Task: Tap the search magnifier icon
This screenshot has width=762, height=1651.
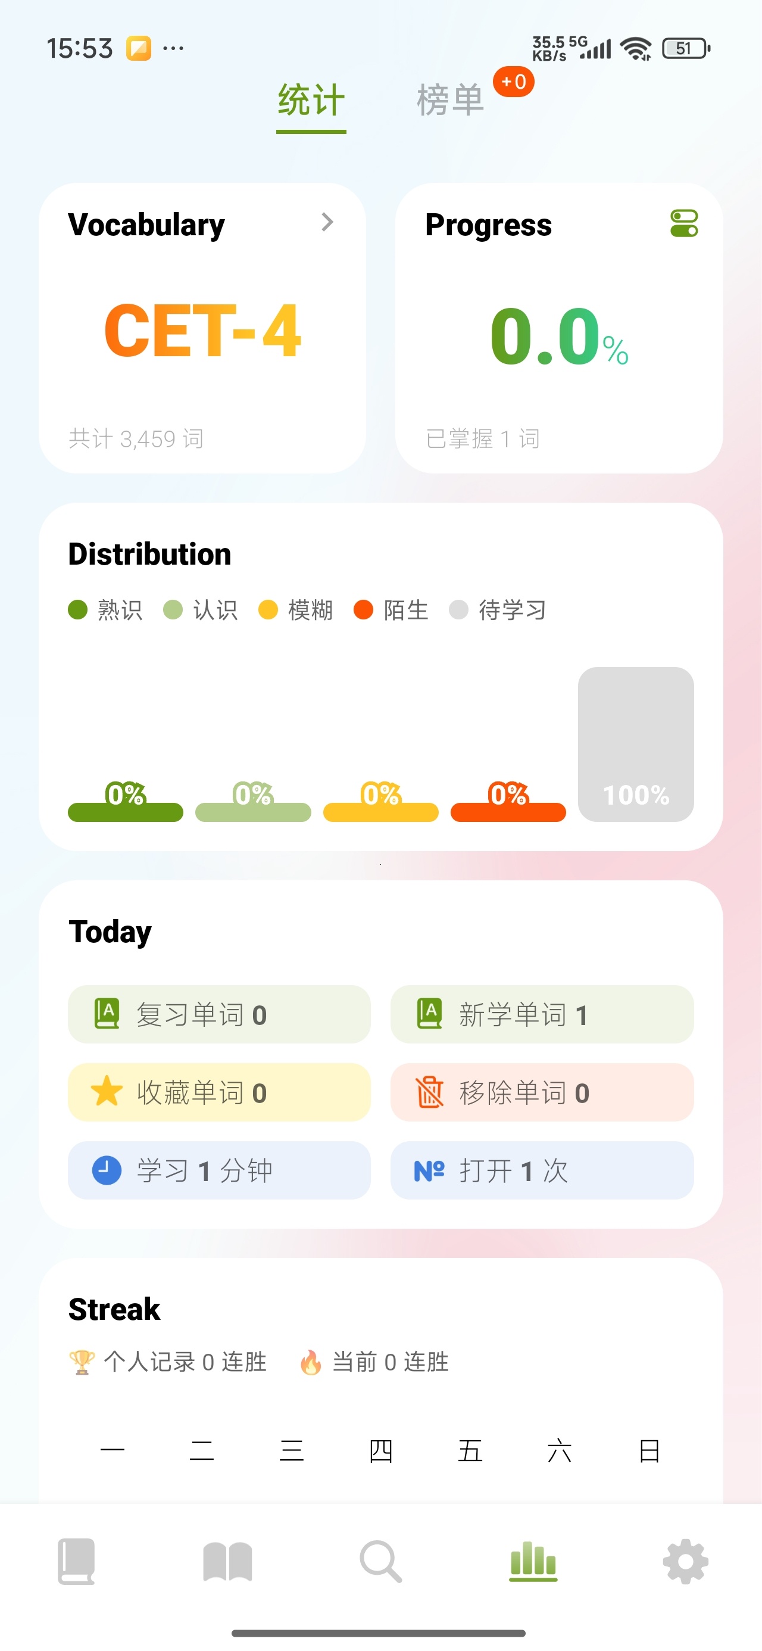Action: click(380, 1561)
